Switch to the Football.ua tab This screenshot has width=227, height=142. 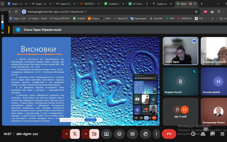[x=114, y=4]
